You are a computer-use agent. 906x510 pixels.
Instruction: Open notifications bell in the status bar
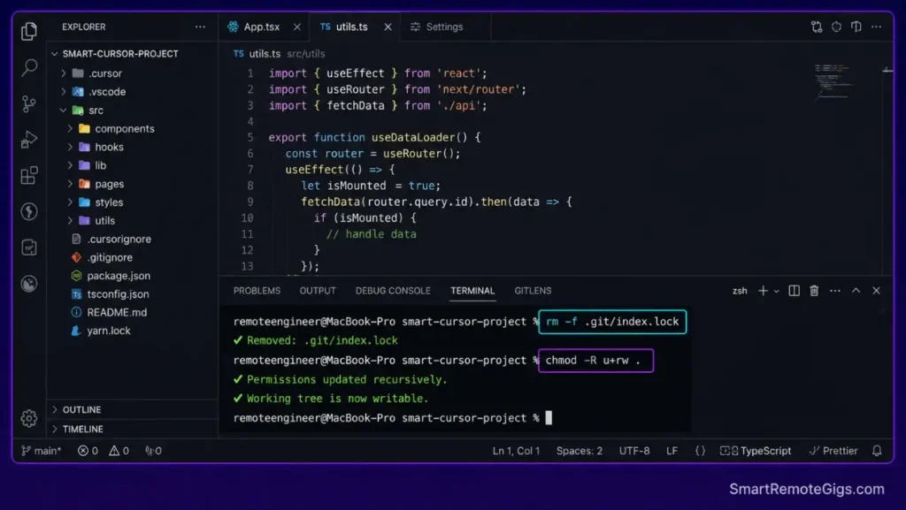877,451
